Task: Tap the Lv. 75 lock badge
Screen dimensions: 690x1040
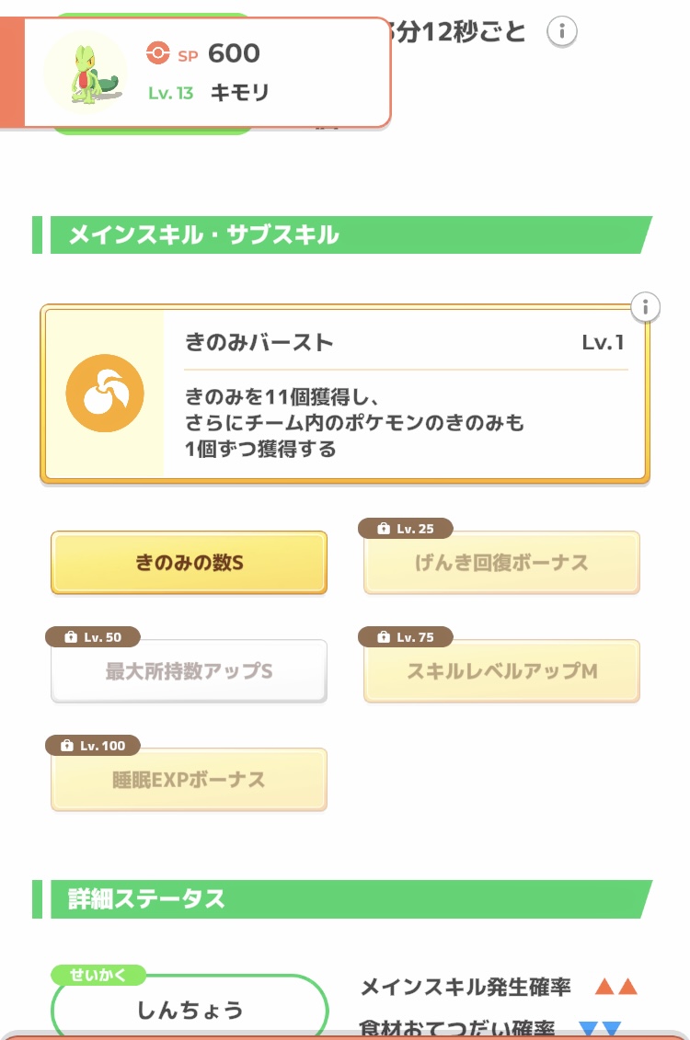Action: pyautogui.click(x=406, y=636)
